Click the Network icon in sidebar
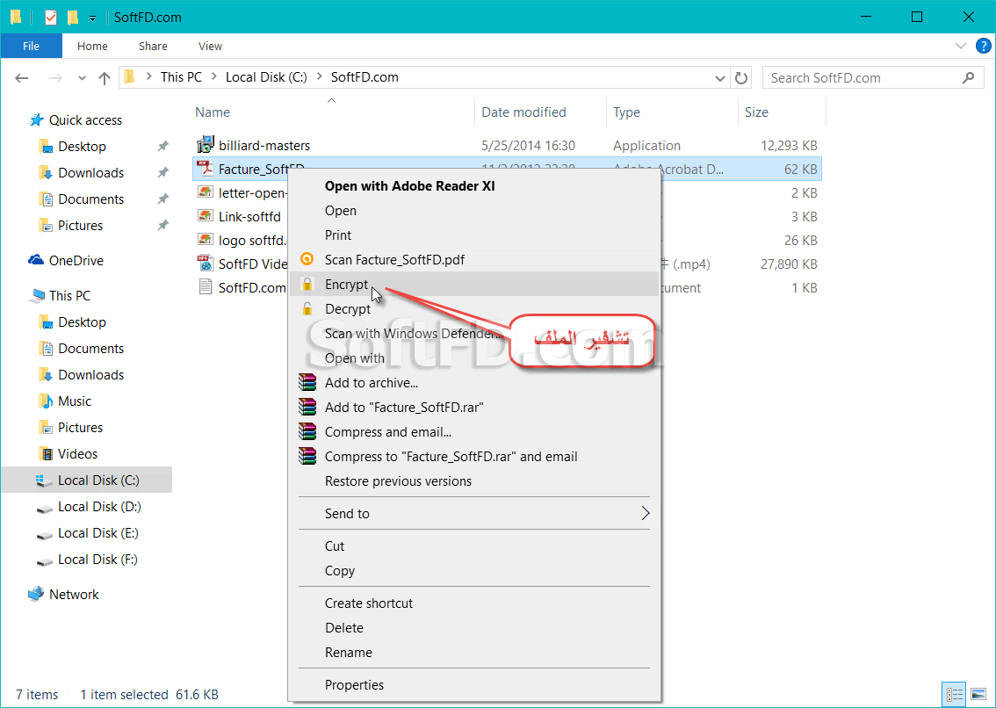The image size is (996, 708). (x=36, y=594)
